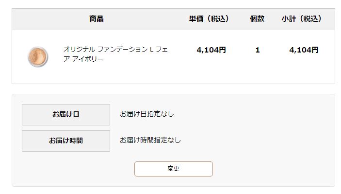Click the お届け日指定なし text
This screenshot has height=194, width=341.
147,114
